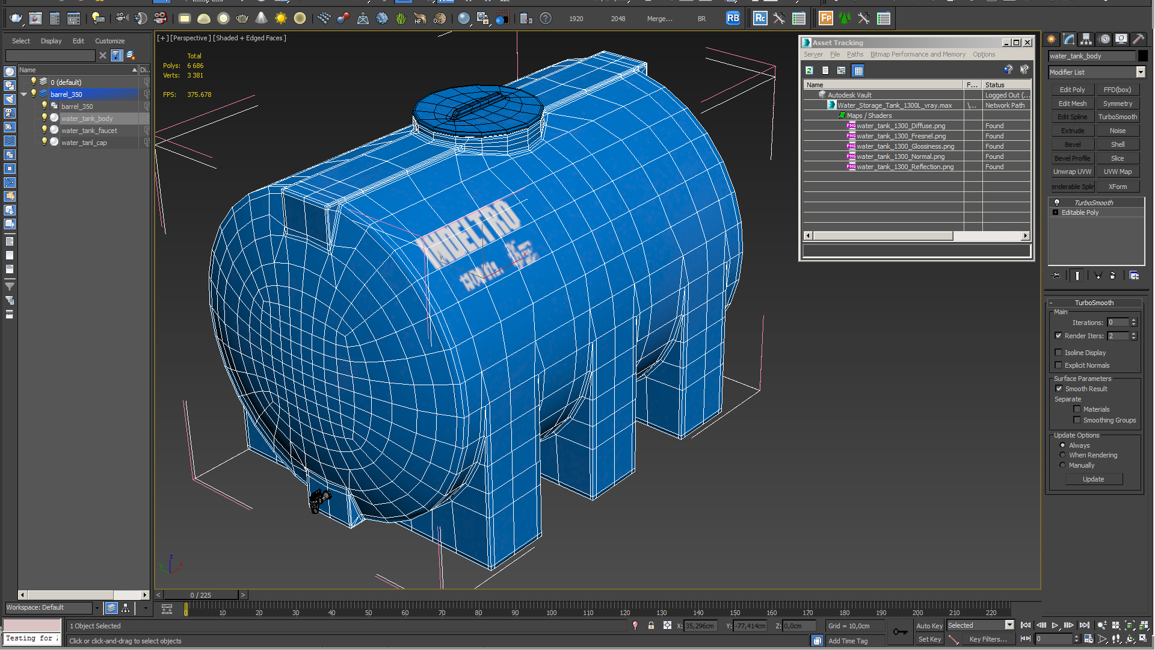The width and height of the screenshot is (1155, 650).
Task: Open Display menu in scene explorer
Action: [x=51, y=41]
